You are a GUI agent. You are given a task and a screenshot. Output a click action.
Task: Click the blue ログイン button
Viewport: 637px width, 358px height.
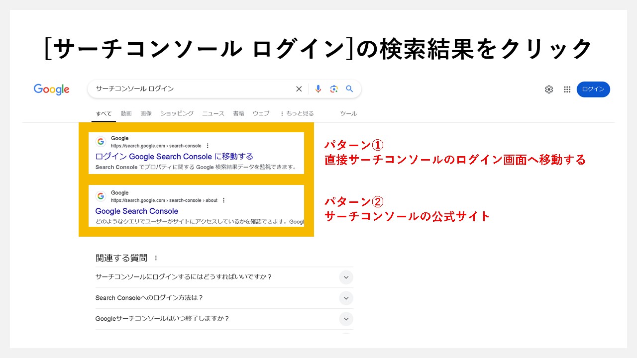593,89
